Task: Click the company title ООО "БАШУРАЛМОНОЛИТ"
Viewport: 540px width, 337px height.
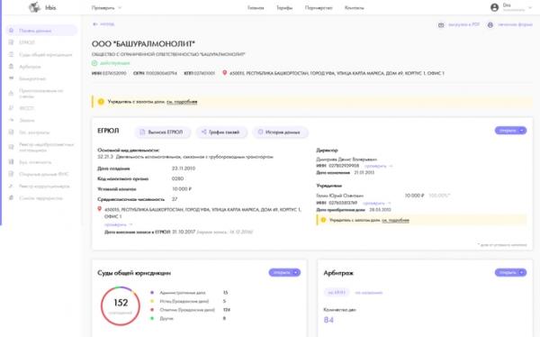Action: click(x=143, y=44)
